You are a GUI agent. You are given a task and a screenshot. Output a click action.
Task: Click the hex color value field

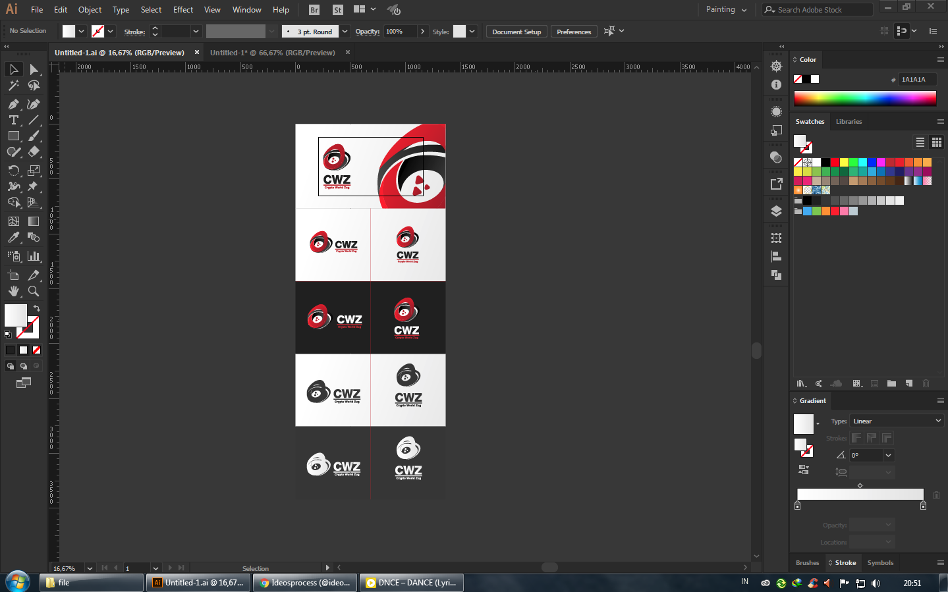click(x=918, y=79)
